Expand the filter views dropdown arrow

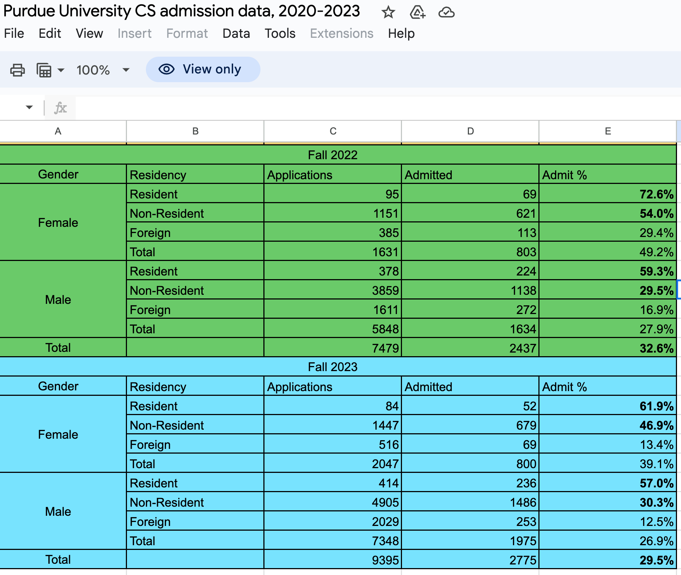(x=61, y=70)
